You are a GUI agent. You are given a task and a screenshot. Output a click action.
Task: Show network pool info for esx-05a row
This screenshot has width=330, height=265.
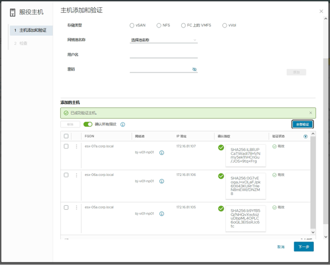(x=162, y=214)
